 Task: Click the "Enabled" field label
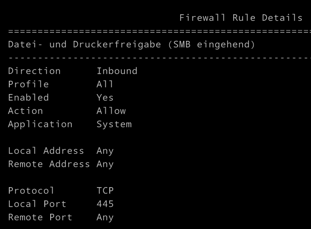(29, 98)
